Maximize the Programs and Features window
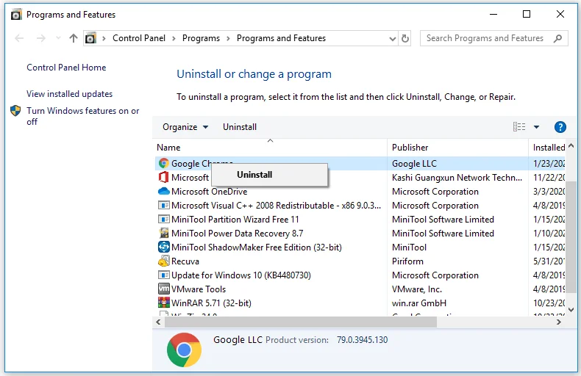Viewport: 581px width, 376px height. (527, 14)
